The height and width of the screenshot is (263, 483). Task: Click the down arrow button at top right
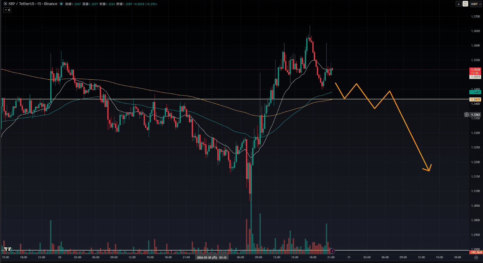[x=459, y=4]
